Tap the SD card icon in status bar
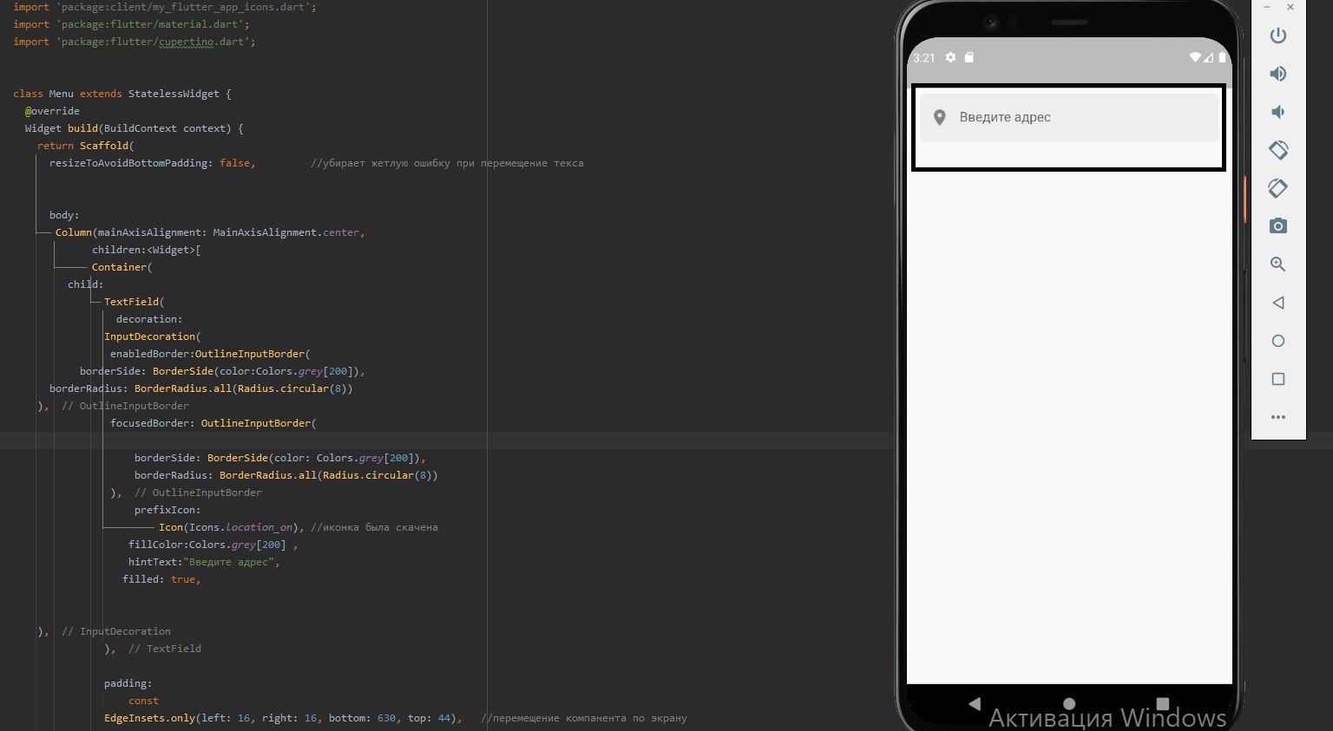The image size is (1333, 731). pos(969,57)
